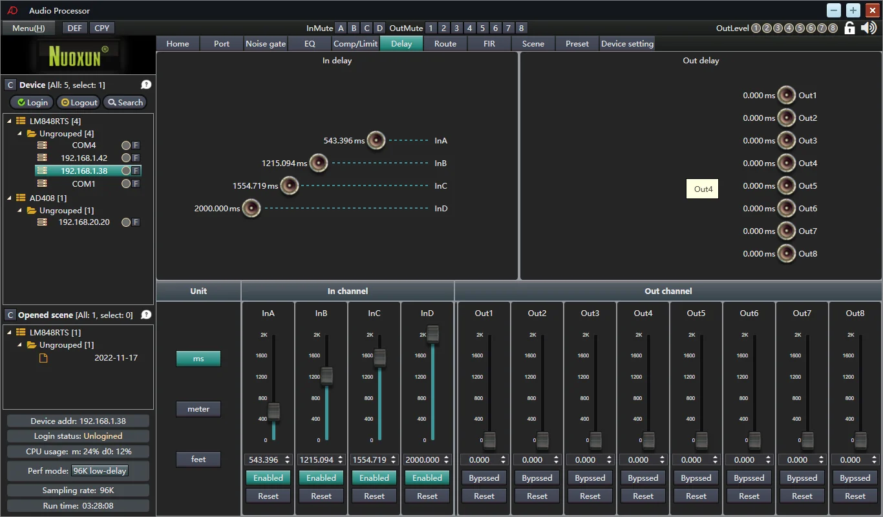The height and width of the screenshot is (517, 883).
Task: Open the Menu(H) menu
Action: pos(28,28)
